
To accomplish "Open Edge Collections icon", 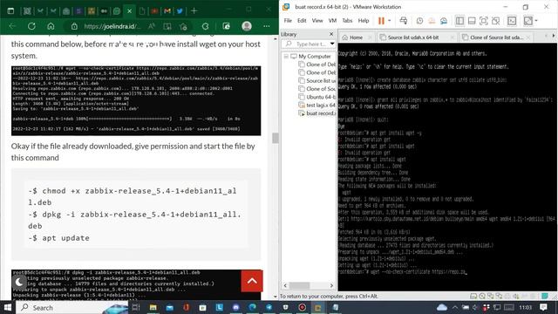I will tap(226, 26).
